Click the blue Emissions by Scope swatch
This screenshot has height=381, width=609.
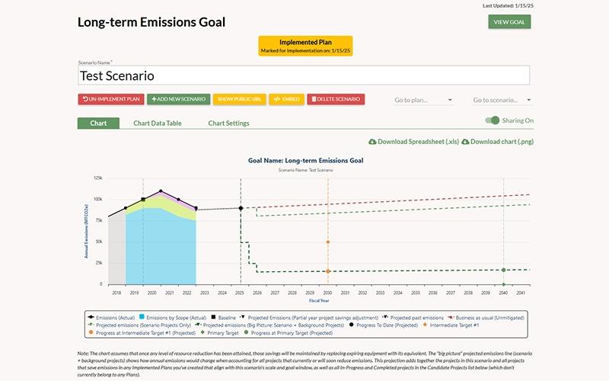(142, 317)
